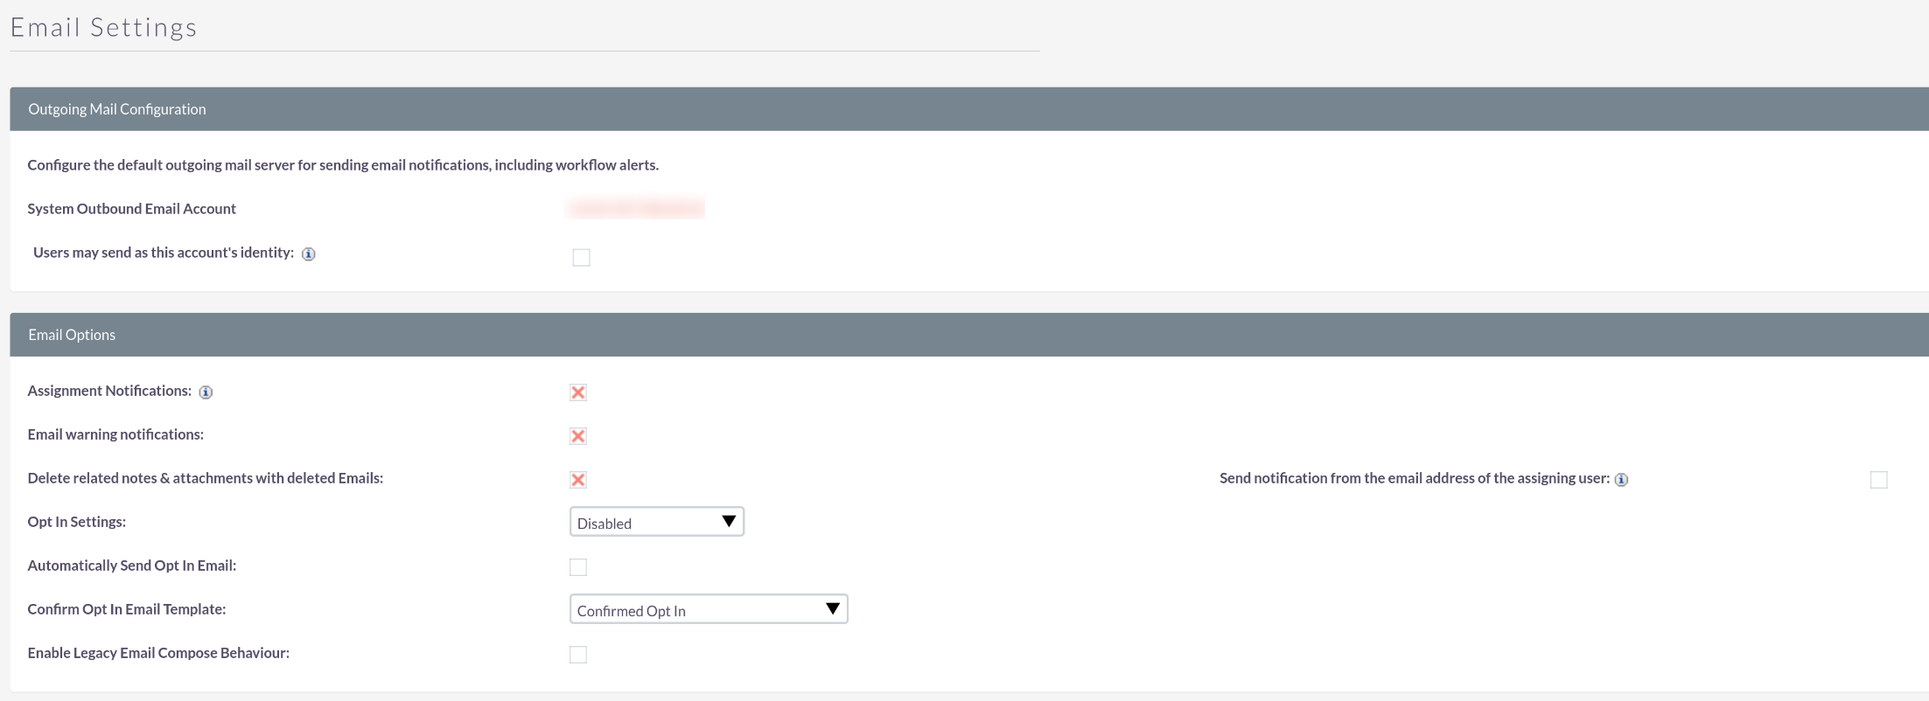This screenshot has width=1929, height=701.
Task: Click the Opt In Settings label
Action: [77, 522]
